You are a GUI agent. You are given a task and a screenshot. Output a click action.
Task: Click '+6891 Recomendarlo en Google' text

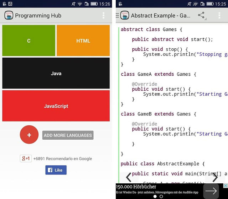coord(63,159)
